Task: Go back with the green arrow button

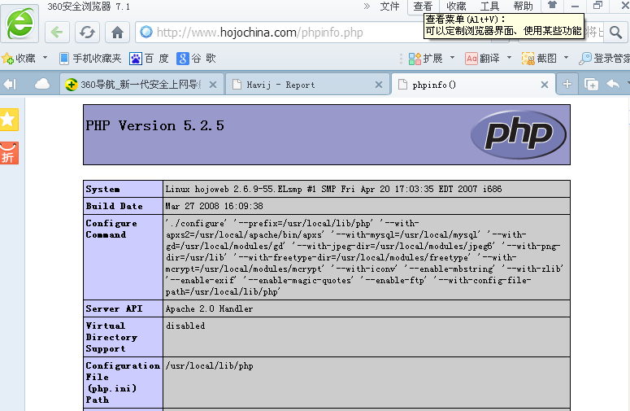Action: pyautogui.click(x=57, y=33)
